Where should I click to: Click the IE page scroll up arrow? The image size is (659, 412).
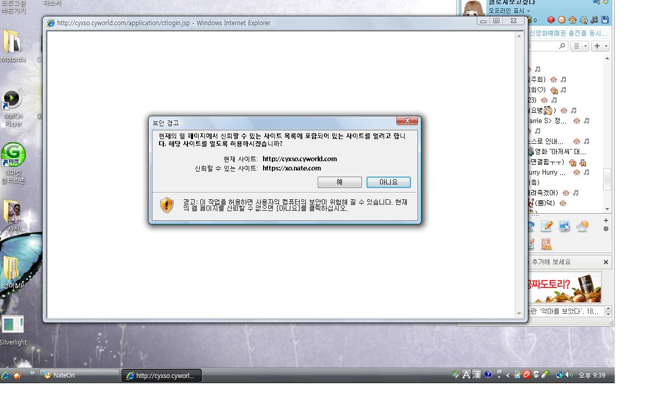point(519,36)
